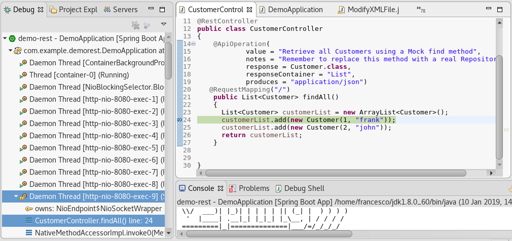Select Daemon Thread ContainerBackgroundProcessor

91,63
